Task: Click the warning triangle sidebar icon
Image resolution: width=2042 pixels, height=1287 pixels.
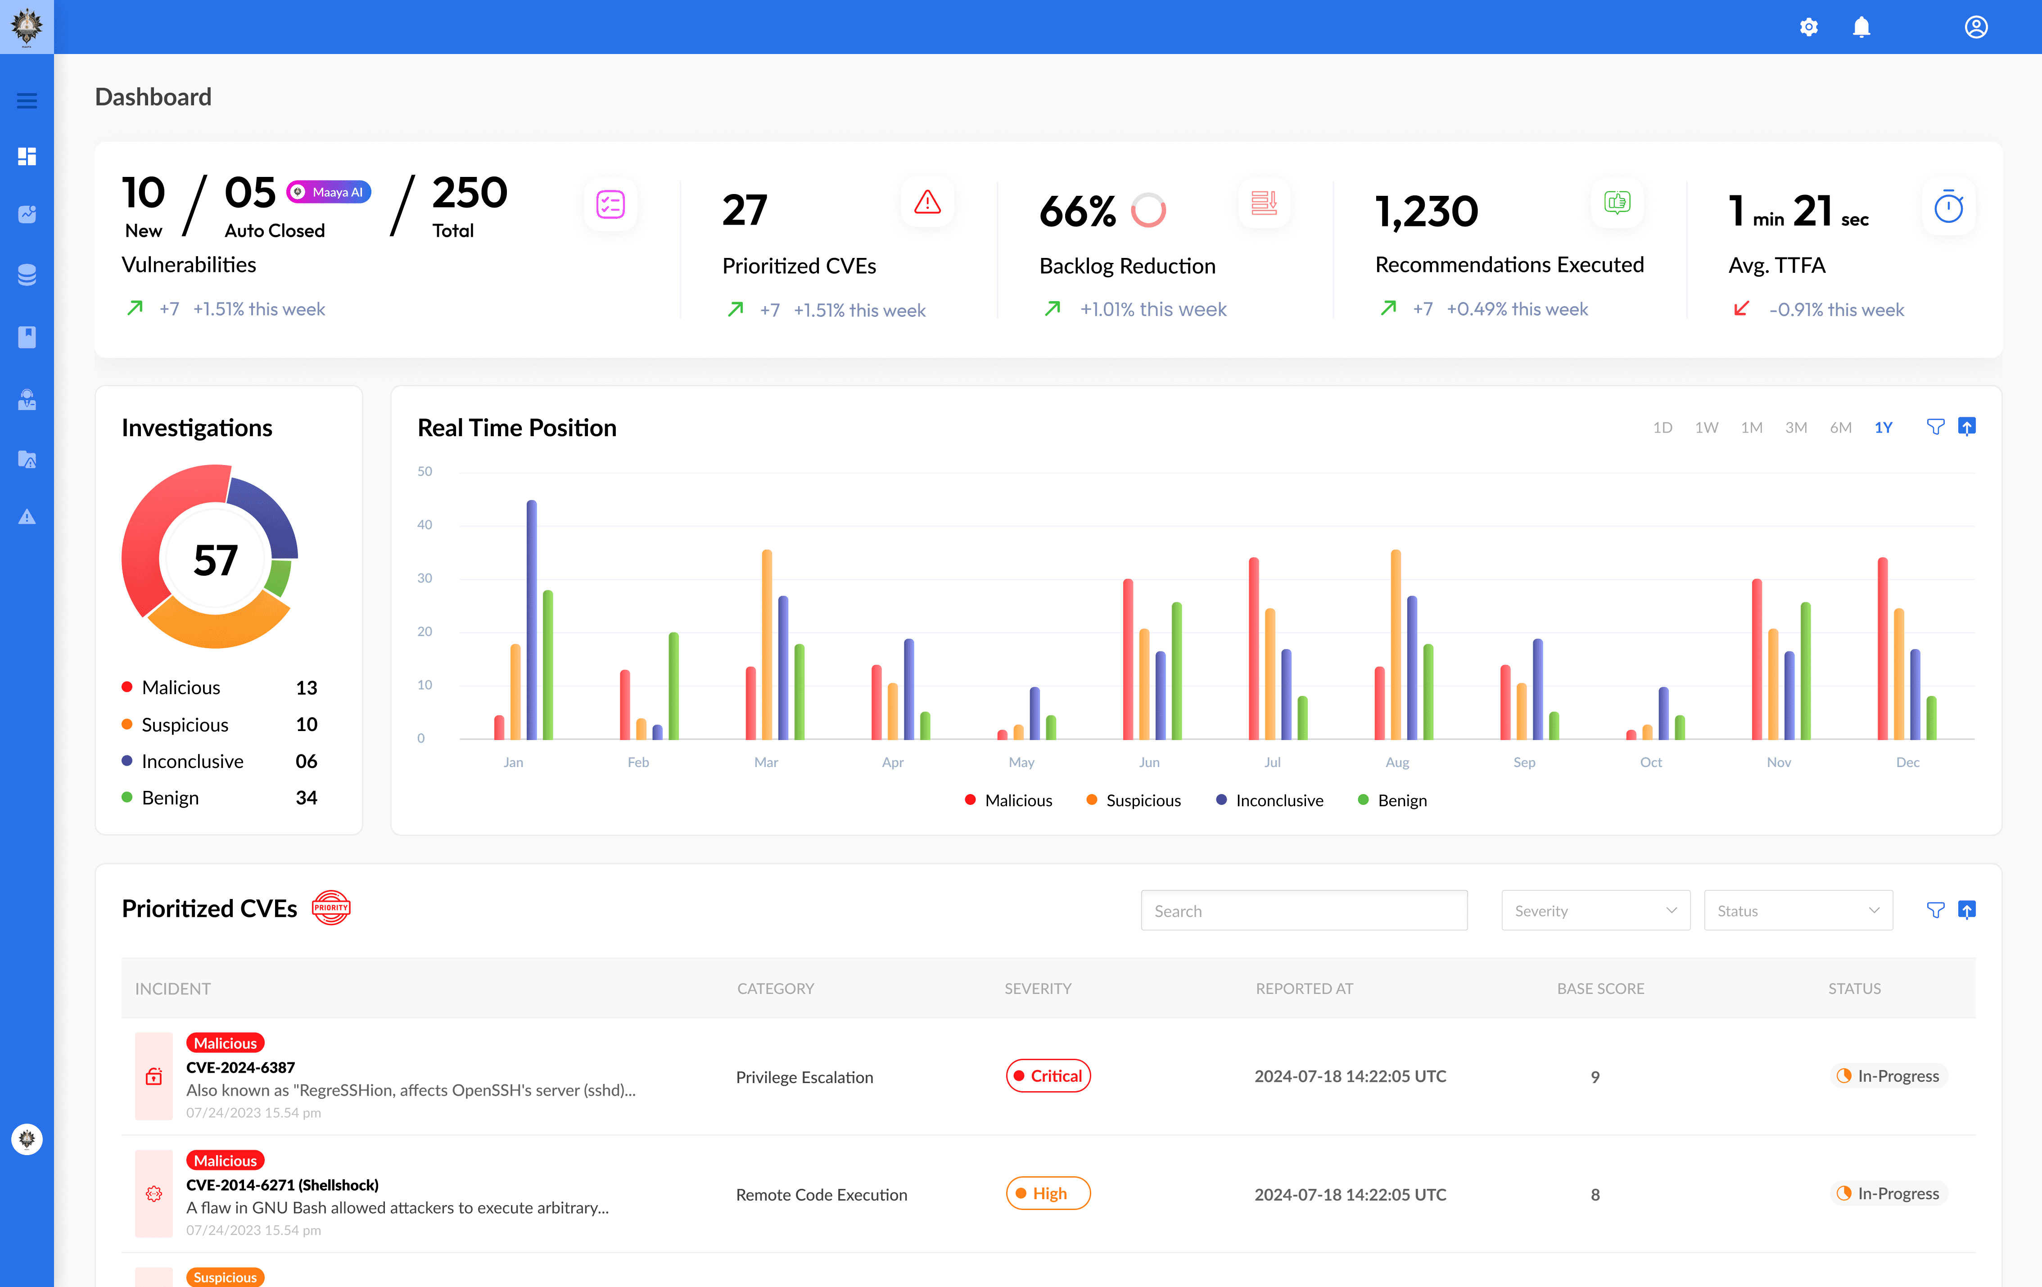Action: point(26,517)
